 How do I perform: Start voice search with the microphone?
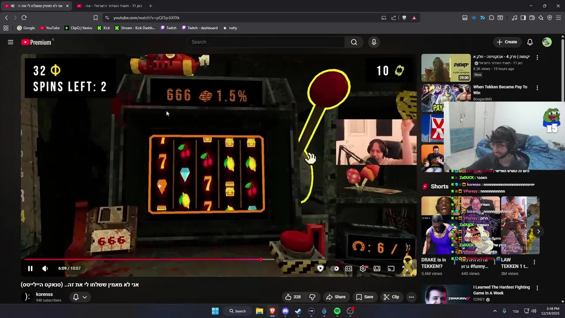(x=374, y=42)
